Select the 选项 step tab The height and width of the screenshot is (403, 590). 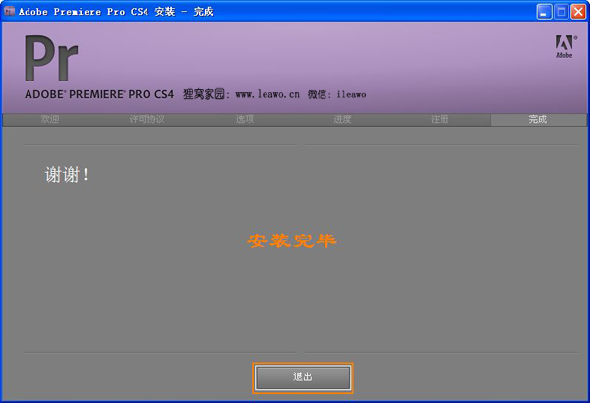(245, 119)
